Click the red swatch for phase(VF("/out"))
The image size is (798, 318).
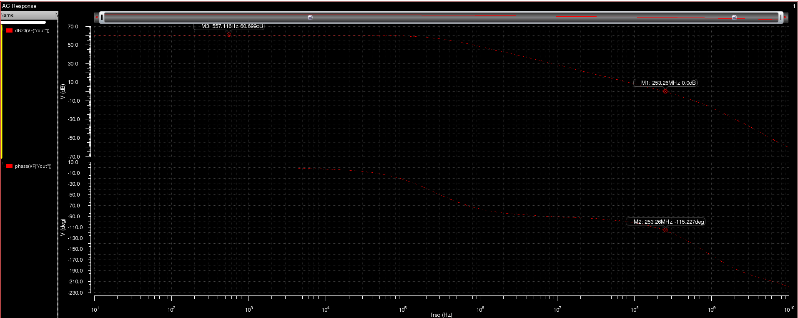pyautogui.click(x=9, y=166)
